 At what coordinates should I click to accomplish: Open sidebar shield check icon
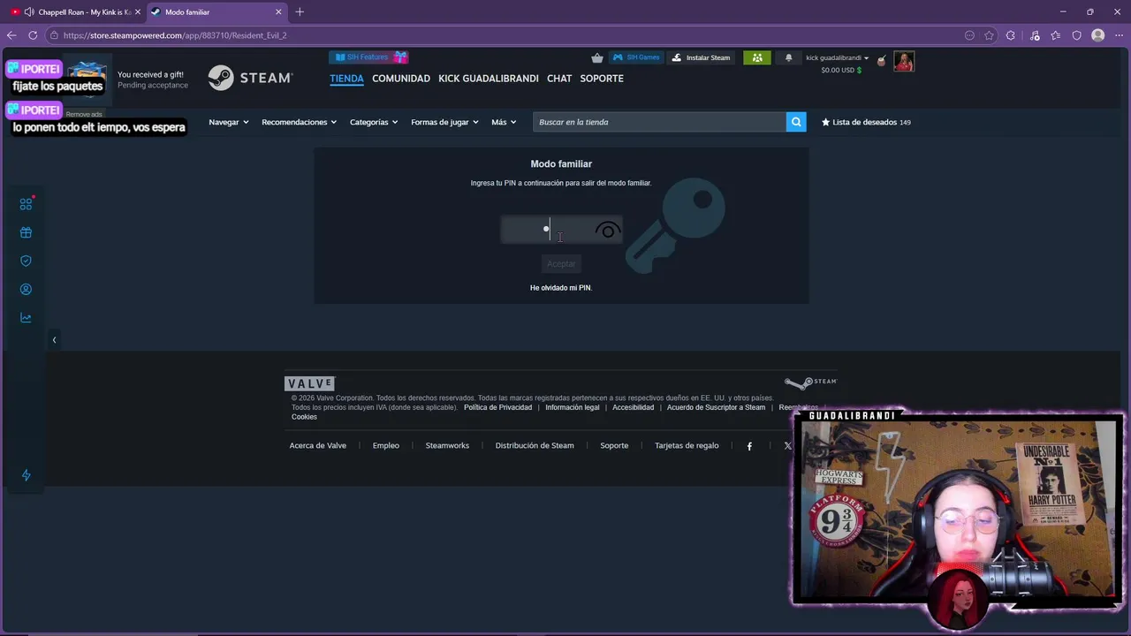tap(26, 261)
